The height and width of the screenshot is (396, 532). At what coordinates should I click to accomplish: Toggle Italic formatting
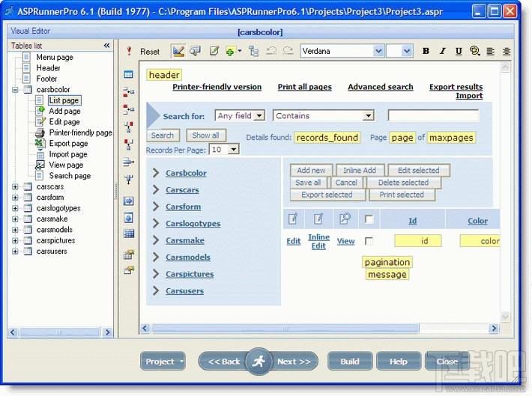coord(442,51)
